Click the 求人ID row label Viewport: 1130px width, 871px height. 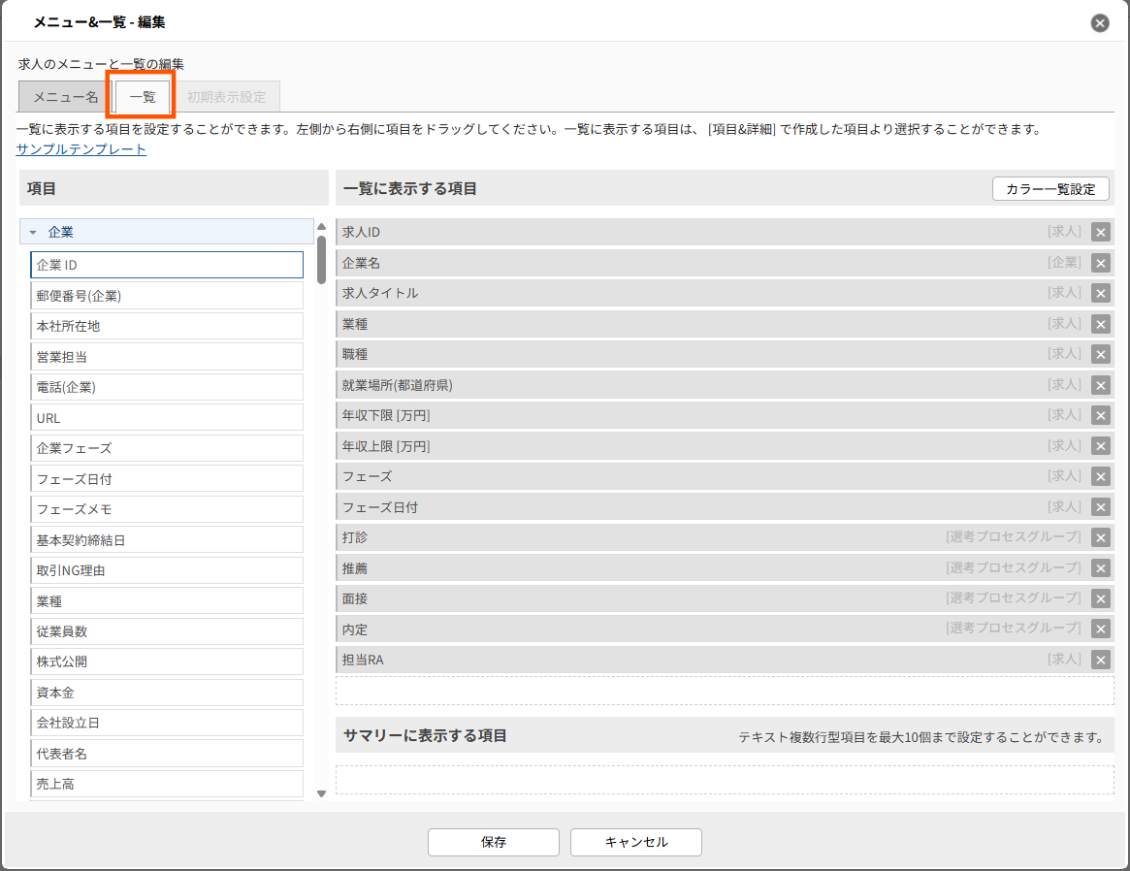tap(361, 232)
